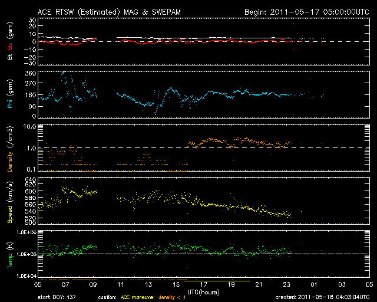
Task: Click the yellow 'ACE maneuver' legend text
Action: (x=137, y=297)
